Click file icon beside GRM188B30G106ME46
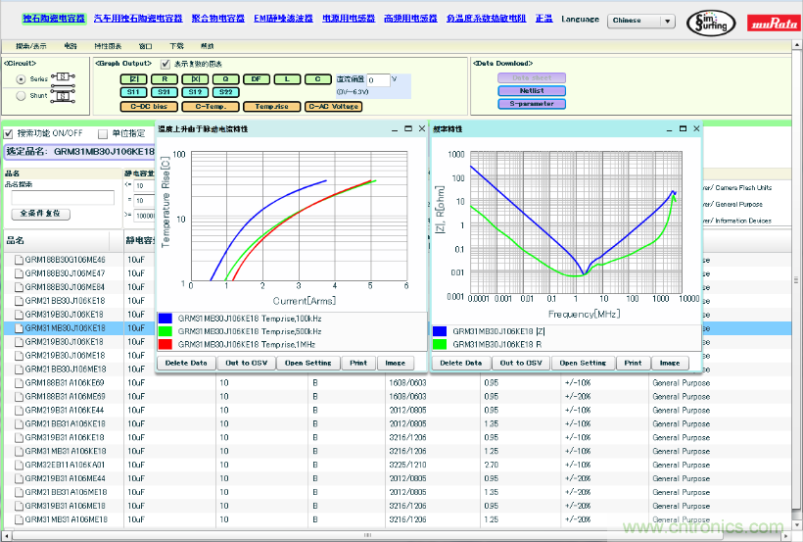The image size is (803, 542). [19, 260]
